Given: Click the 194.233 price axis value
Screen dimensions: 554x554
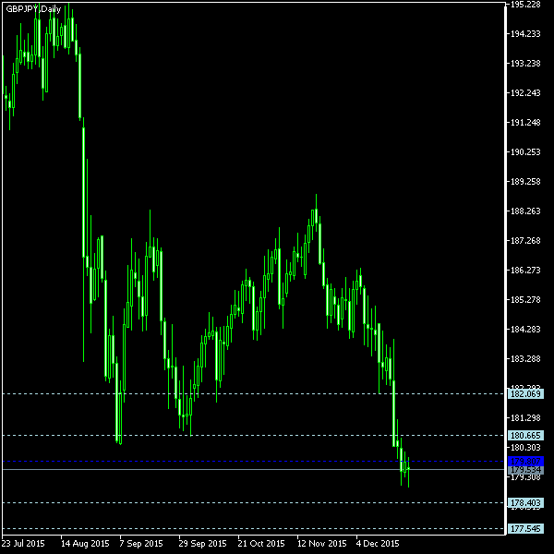Looking at the screenshot, I should 525,34.
